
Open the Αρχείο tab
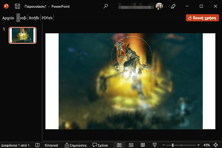(x=8, y=18)
